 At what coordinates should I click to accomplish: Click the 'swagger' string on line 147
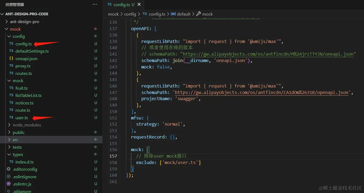point(187,99)
